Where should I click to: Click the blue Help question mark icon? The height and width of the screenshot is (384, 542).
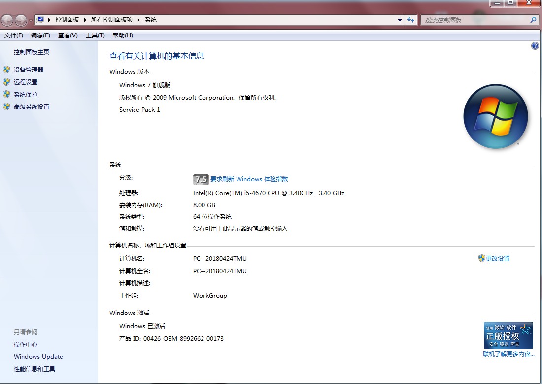pos(535,46)
